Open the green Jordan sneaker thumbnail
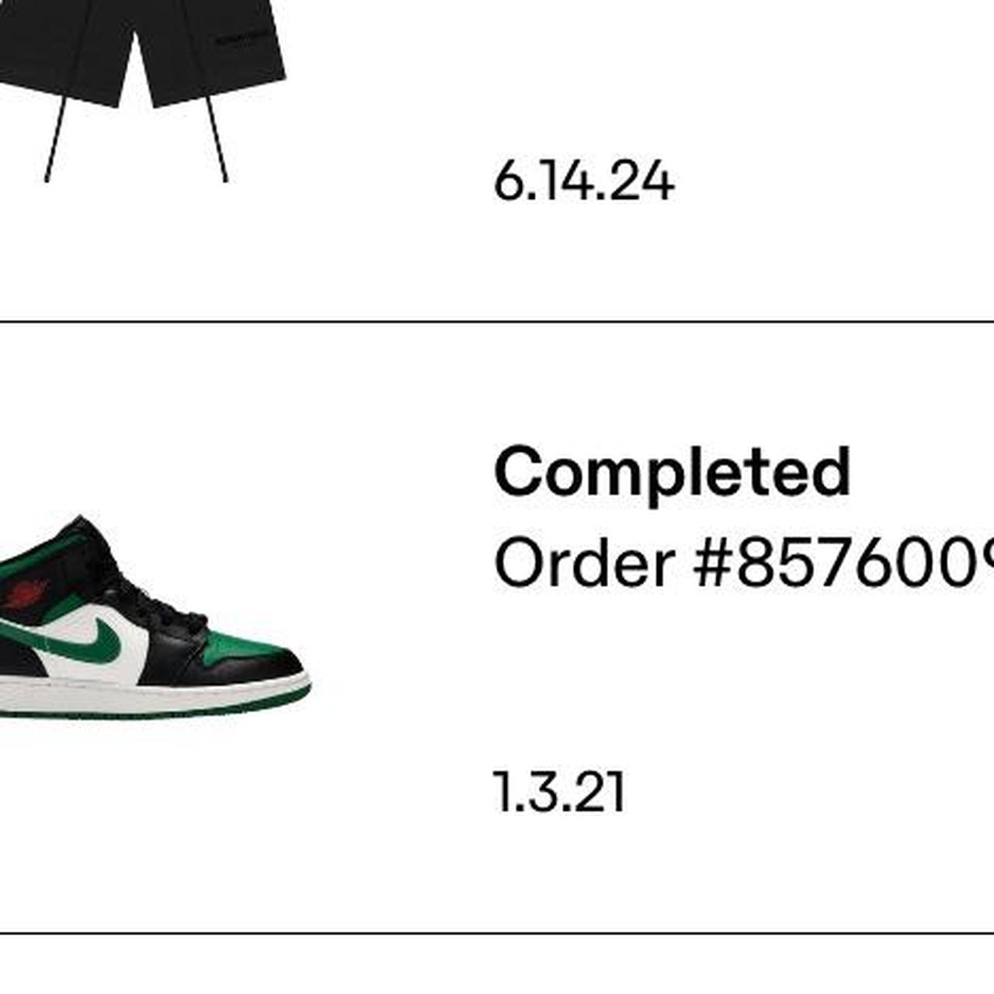Screen dimensions: 994x994 [155, 617]
